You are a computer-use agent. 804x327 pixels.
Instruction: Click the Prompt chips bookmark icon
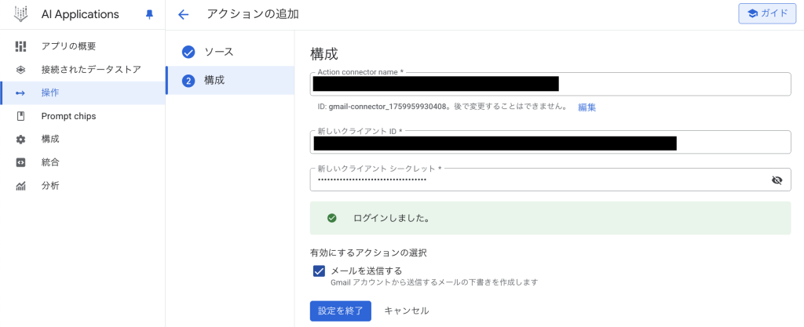(x=21, y=116)
